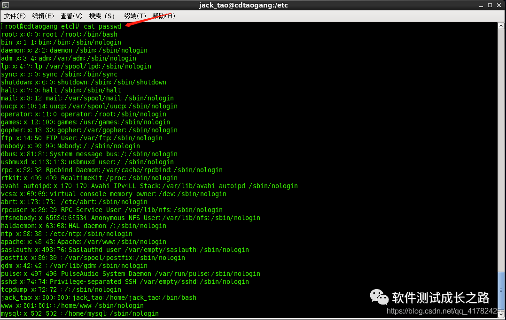Image resolution: width=506 pixels, height=320 pixels.
Task: Click the mail:x:8:12 line
Action: (x=87, y=98)
